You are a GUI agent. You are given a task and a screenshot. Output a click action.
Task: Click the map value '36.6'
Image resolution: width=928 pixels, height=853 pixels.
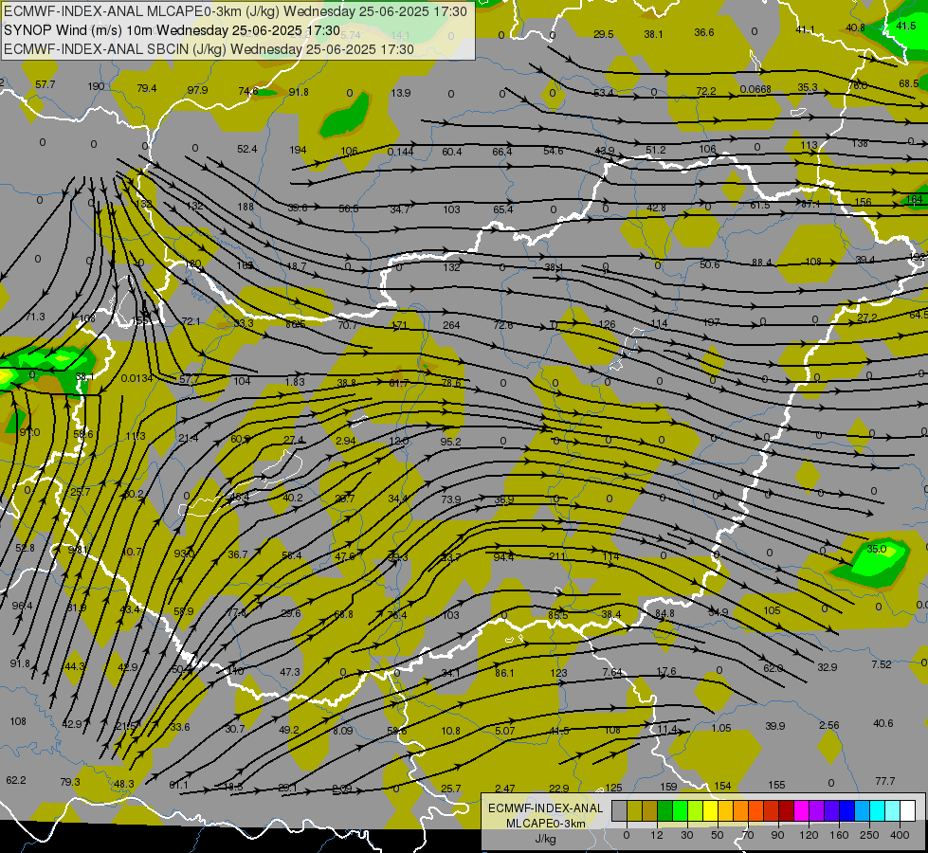coord(704,32)
